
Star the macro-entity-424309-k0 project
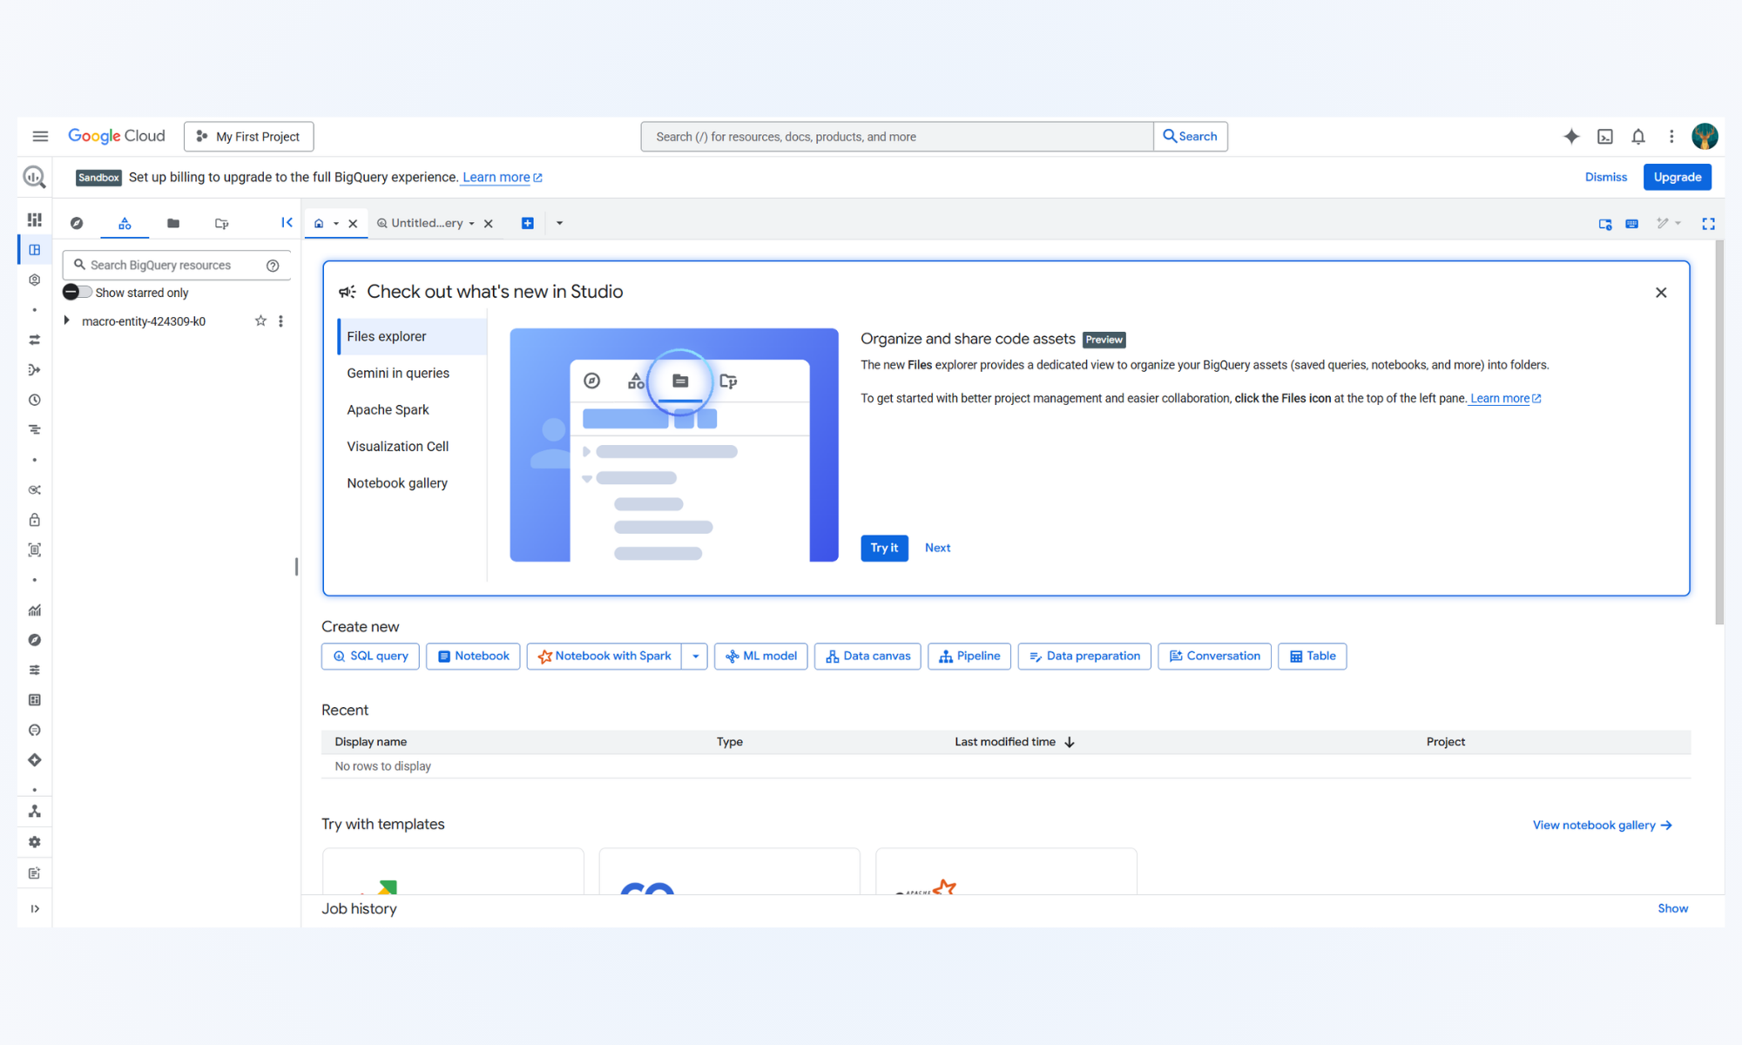pyautogui.click(x=260, y=321)
